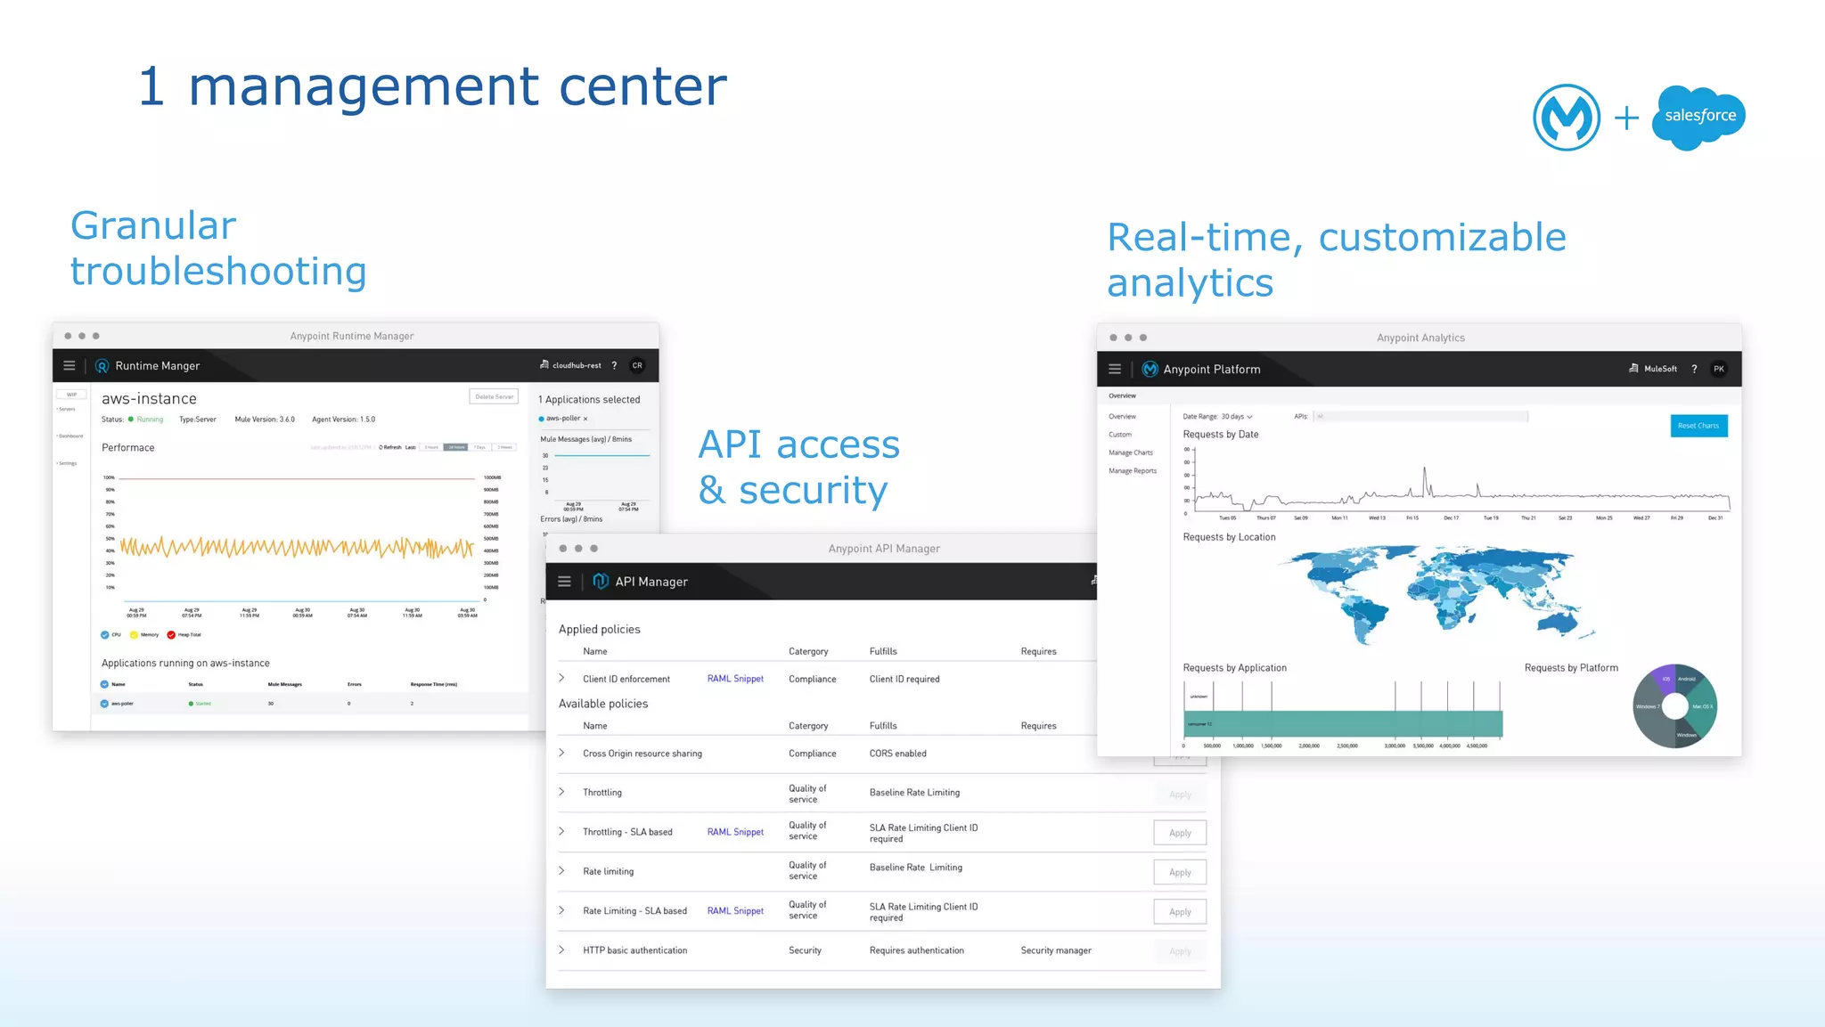Select the 7 days time range
1825x1027 pixels.
point(480,447)
